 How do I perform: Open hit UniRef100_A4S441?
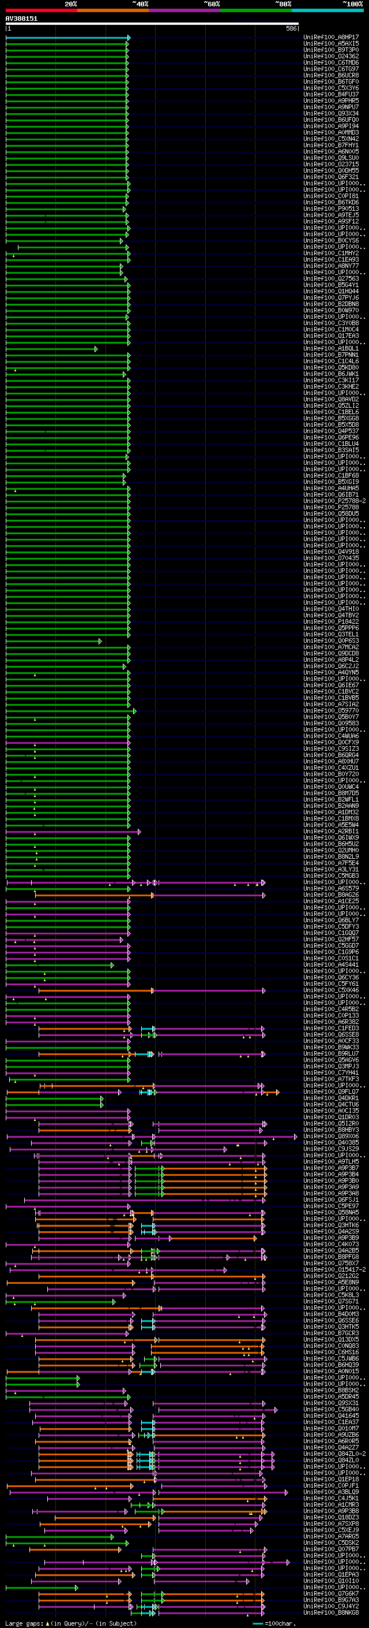coord(330,964)
